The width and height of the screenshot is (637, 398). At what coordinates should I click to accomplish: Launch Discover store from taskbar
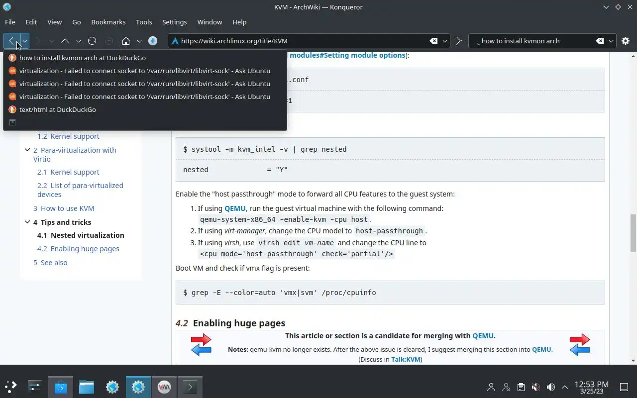coord(61,387)
